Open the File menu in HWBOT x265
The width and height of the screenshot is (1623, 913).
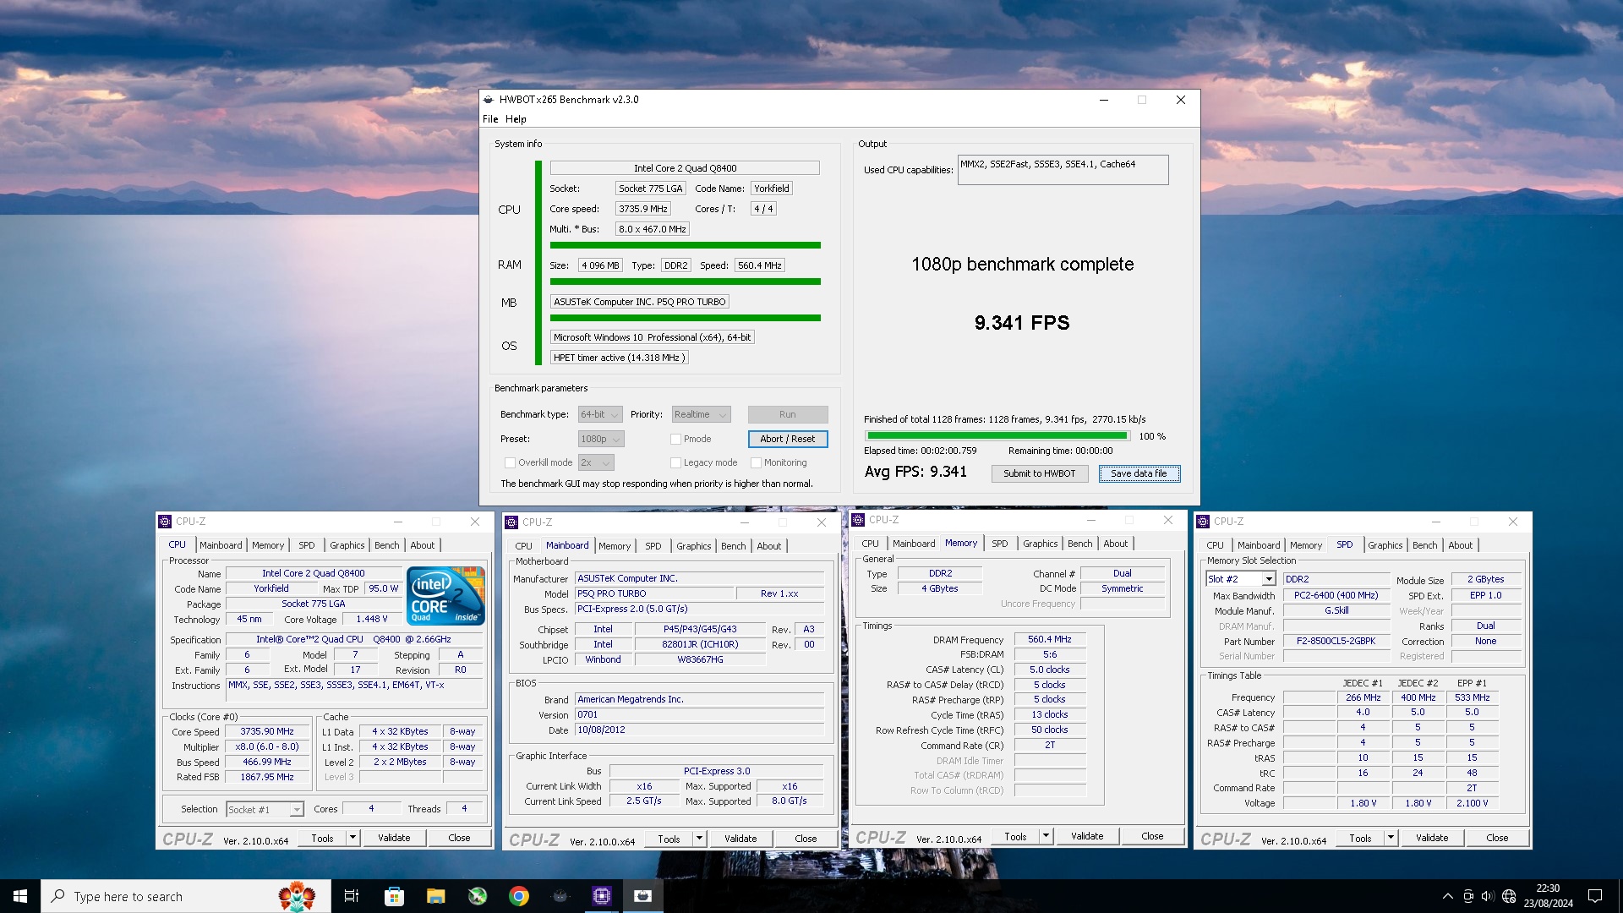click(490, 119)
